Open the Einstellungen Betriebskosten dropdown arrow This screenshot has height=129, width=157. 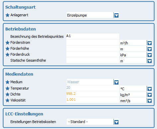click(116, 122)
